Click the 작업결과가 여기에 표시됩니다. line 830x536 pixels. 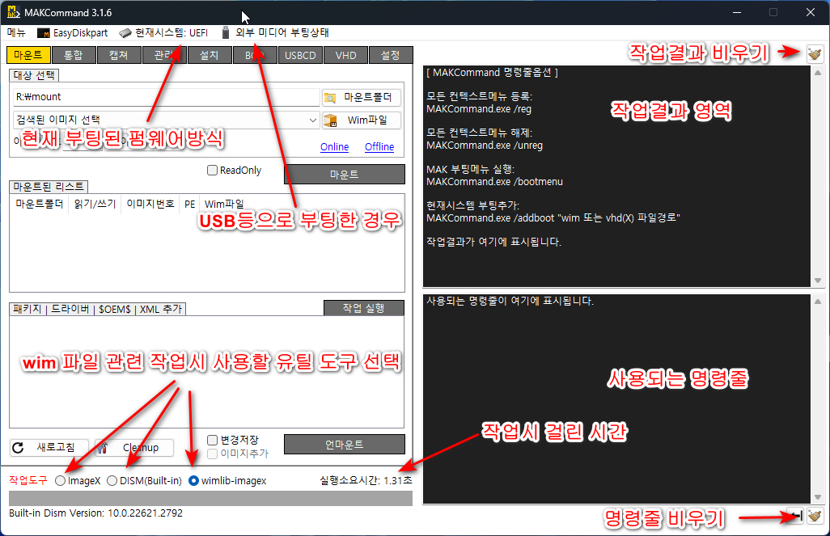pos(493,243)
